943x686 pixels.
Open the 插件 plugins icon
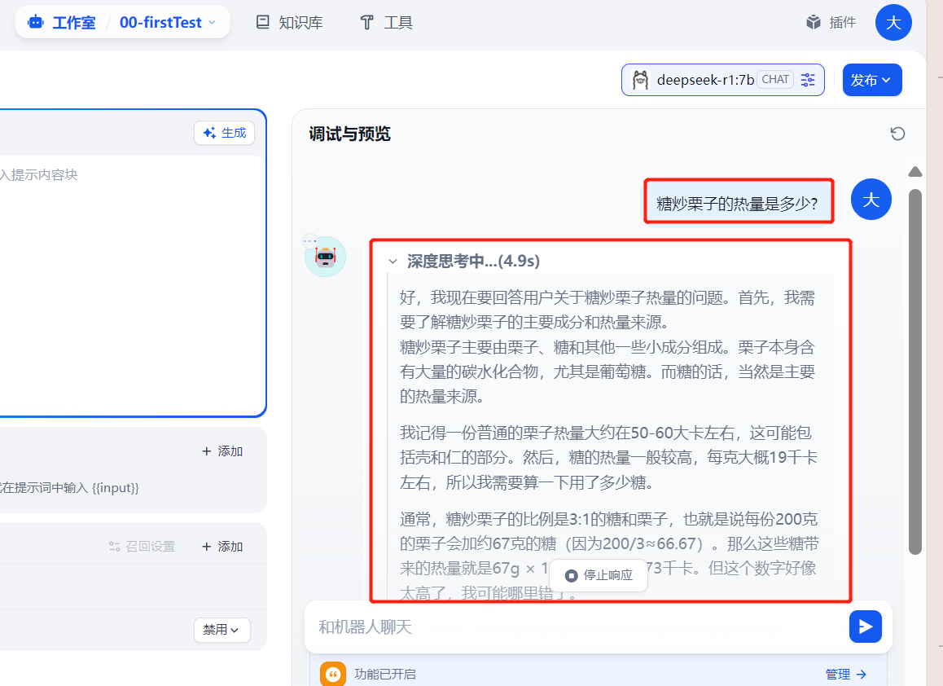812,22
